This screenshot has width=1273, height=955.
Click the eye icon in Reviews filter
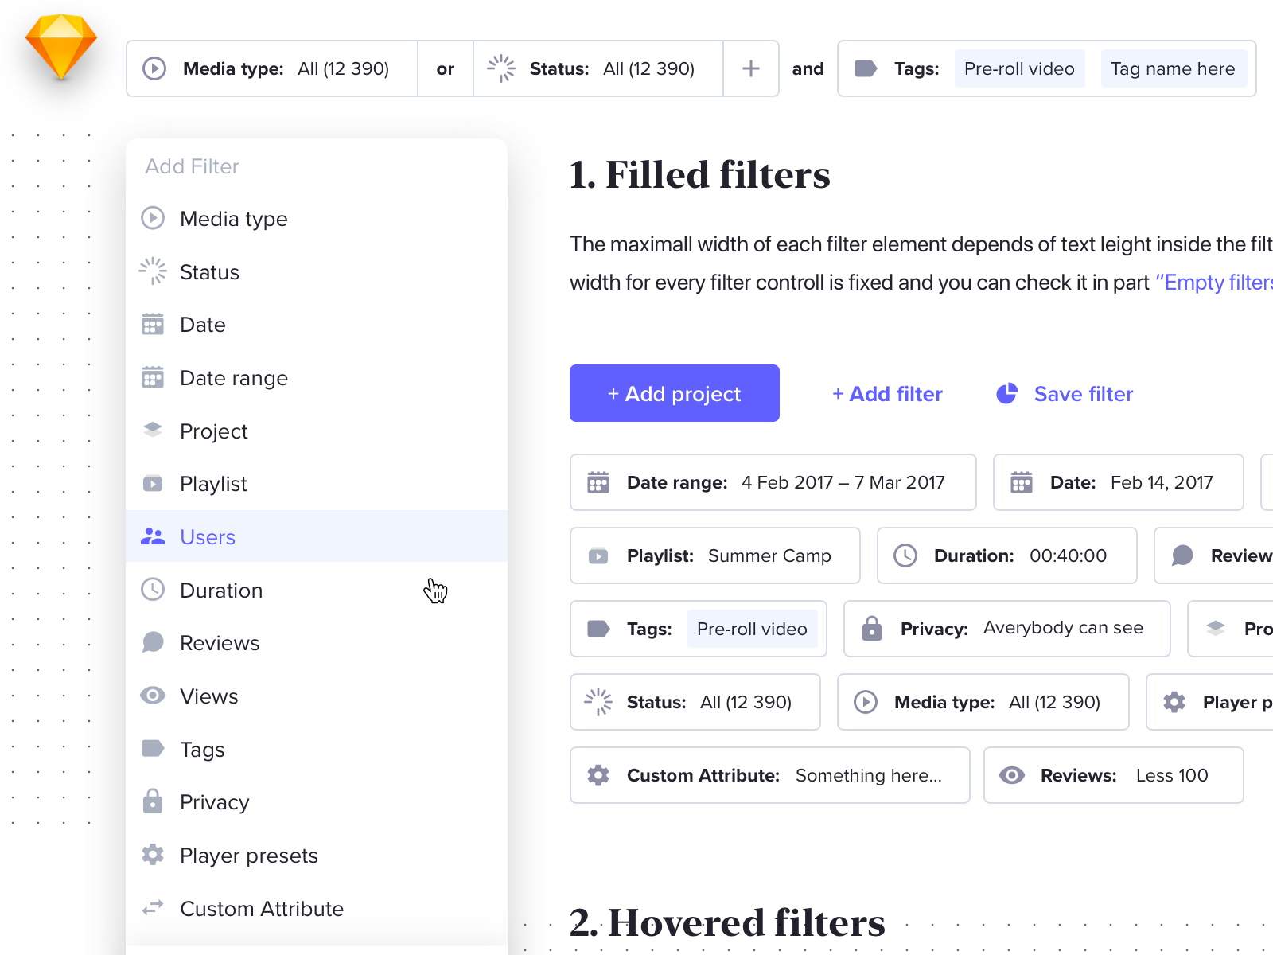point(1012,775)
